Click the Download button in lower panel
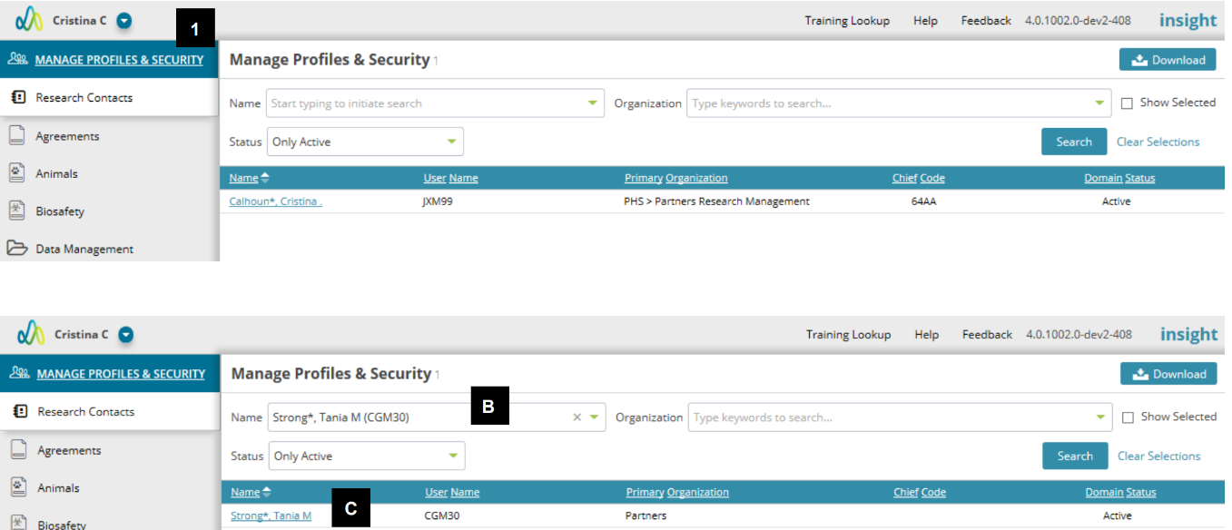Viewport: 1232px width, 530px height. [x=1168, y=374]
